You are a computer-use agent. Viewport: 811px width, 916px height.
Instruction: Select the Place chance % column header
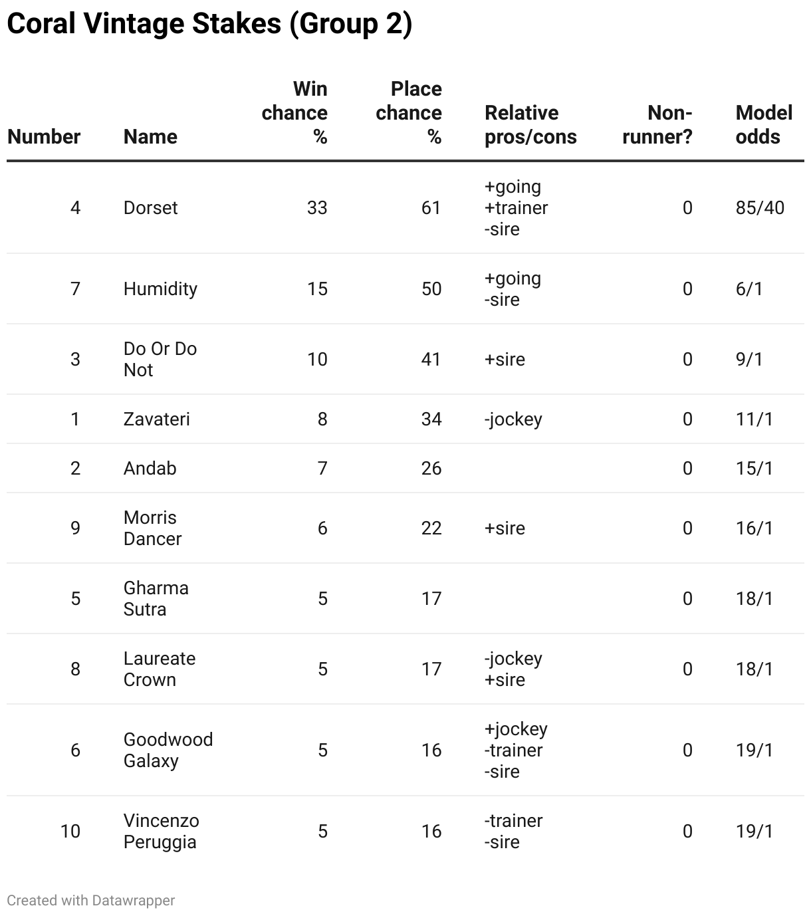click(x=409, y=113)
